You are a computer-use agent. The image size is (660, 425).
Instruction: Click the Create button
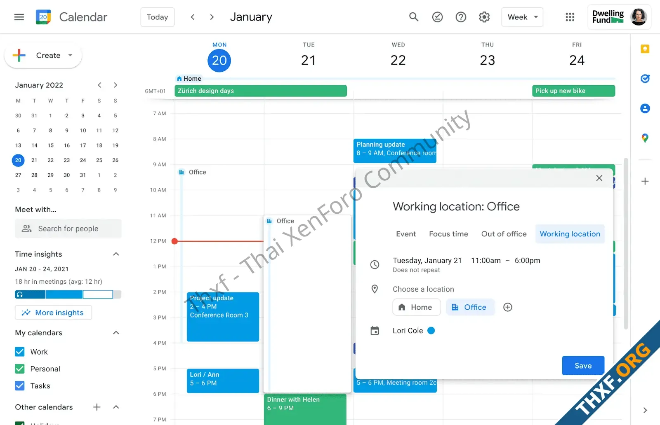pyautogui.click(x=43, y=55)
